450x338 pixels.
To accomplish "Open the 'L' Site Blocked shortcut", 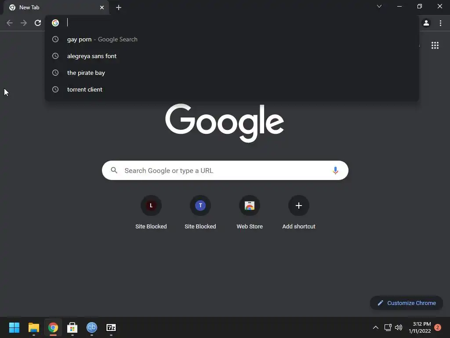I will (151, 213).
